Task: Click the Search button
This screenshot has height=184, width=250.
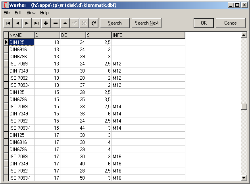Action: point(115,23)
